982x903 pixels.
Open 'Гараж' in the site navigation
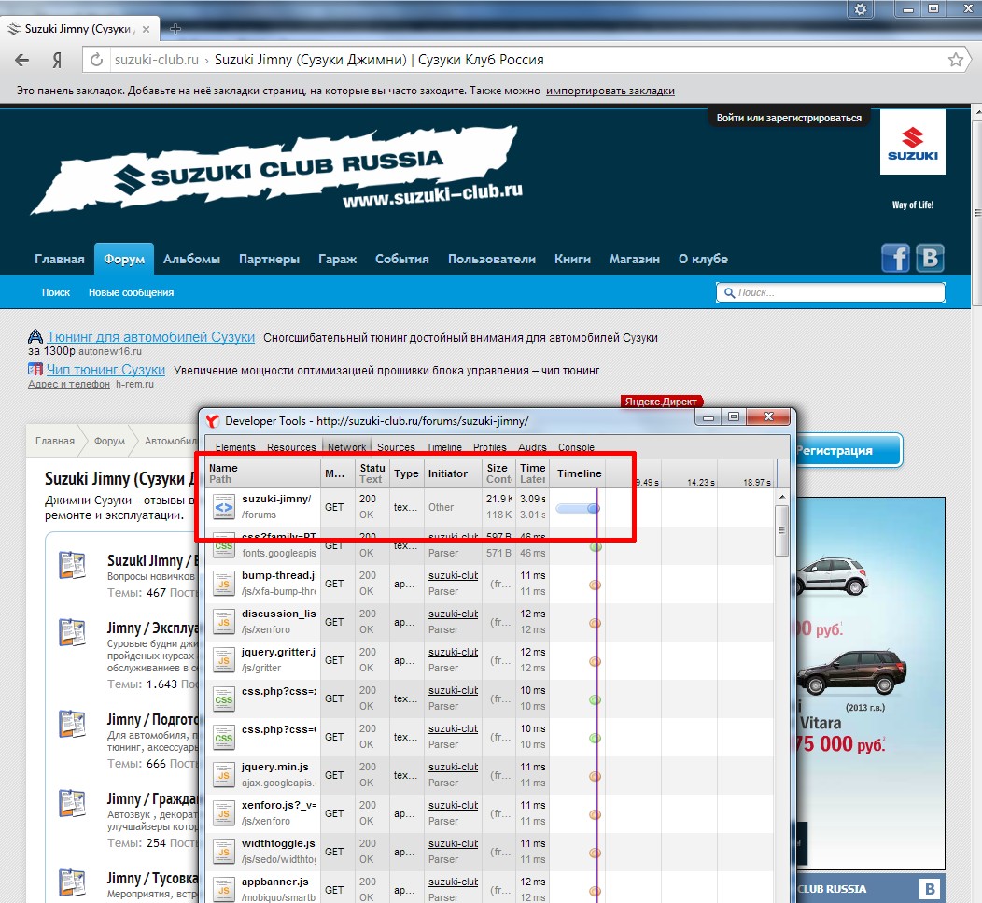coord(338,259)
